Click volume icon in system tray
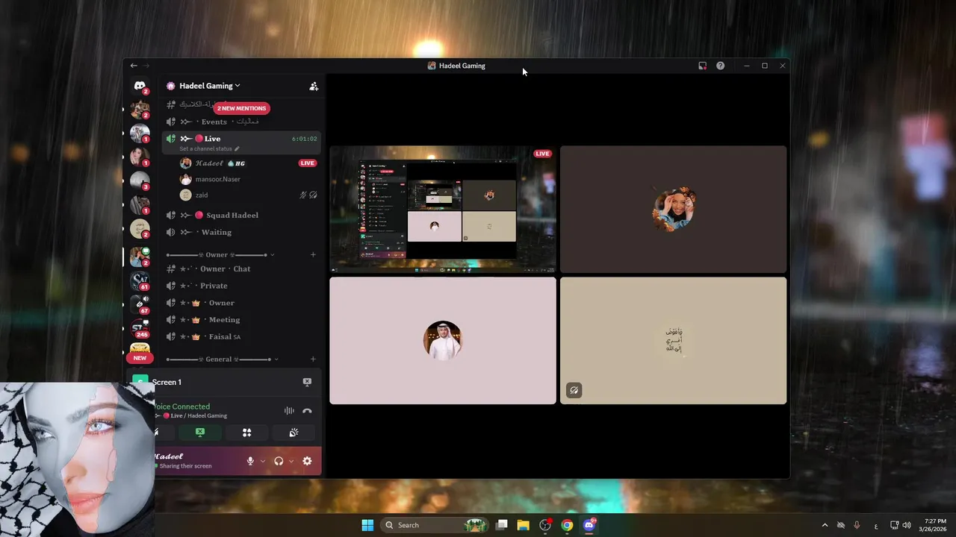956x537 pixels. click(x=906, y=525)
